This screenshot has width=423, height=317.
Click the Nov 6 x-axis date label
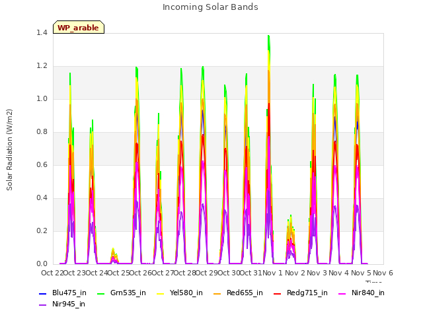coord(383,273)
